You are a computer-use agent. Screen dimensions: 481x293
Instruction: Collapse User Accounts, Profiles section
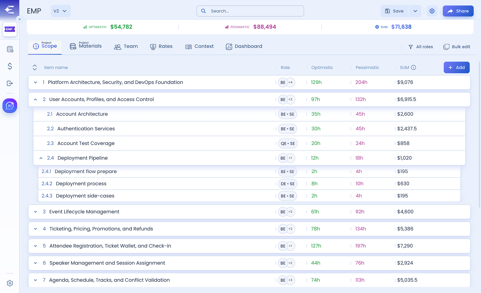(35, 99)
